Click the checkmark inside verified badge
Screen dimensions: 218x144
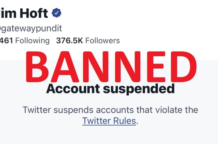[56, 13]
